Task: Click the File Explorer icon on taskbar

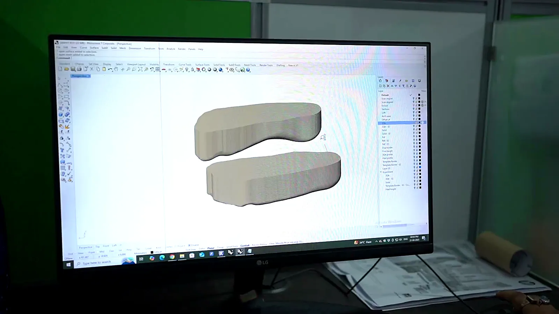Action: [182, 256]
